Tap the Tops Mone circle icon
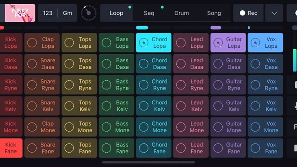The height and width of the screenshot is (167, 297). [x=69, y=127]
